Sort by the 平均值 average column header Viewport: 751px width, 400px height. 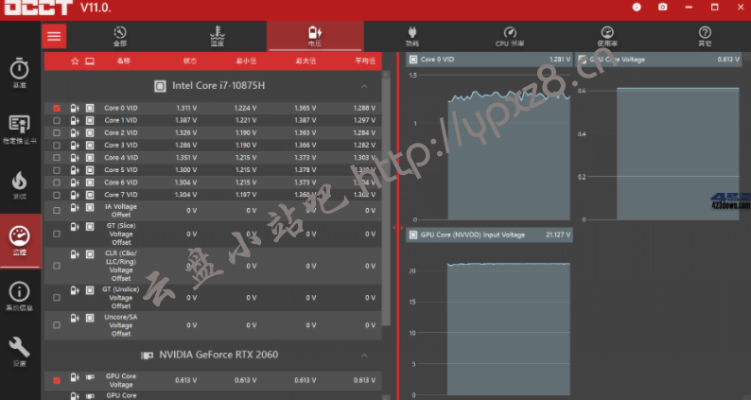click(365, 61)
